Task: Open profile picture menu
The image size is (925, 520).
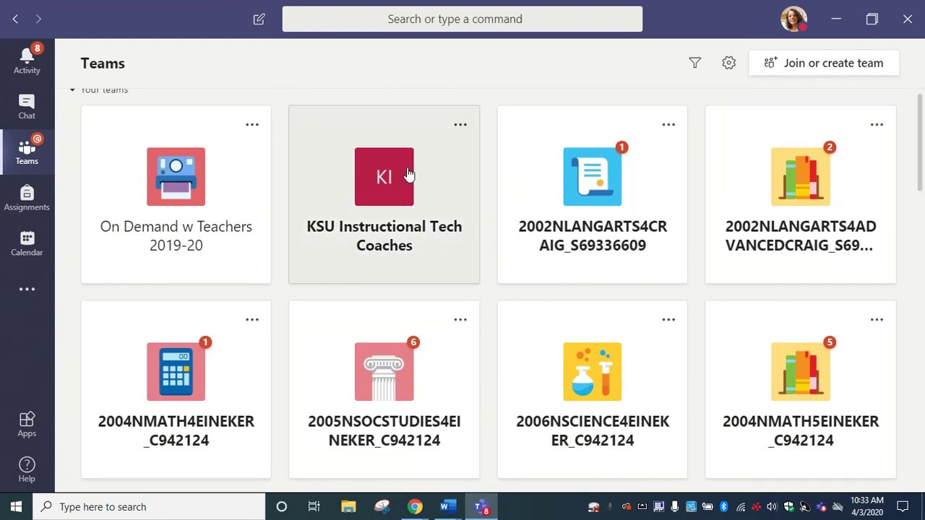Action: tap(793, 19)
